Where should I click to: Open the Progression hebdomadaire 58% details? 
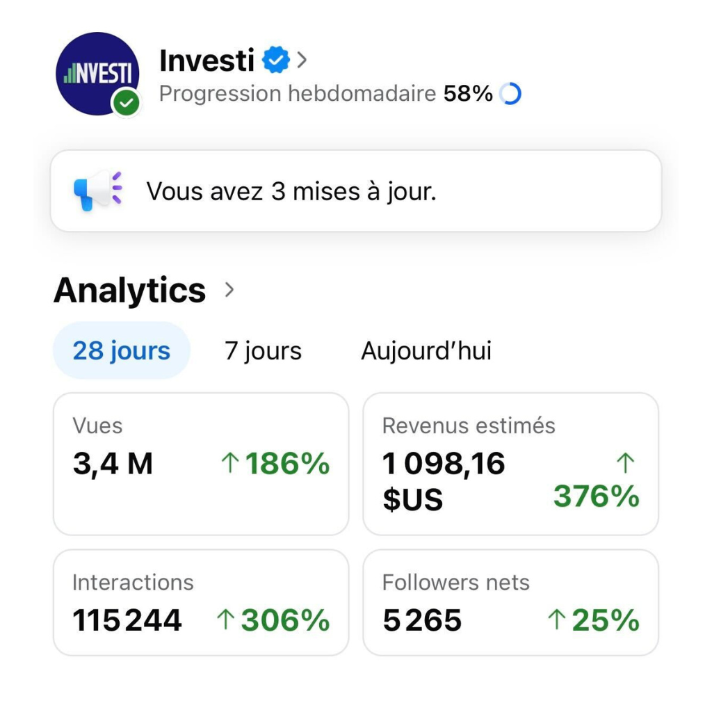[x=325, y=94]
